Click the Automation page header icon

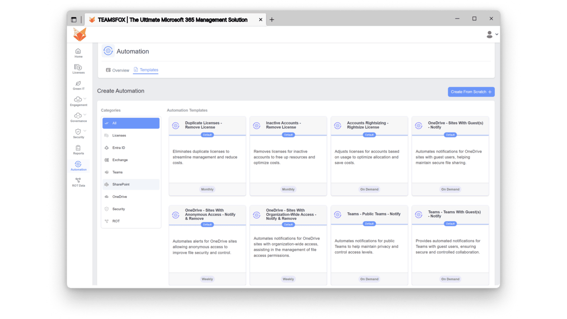[108, 51]
